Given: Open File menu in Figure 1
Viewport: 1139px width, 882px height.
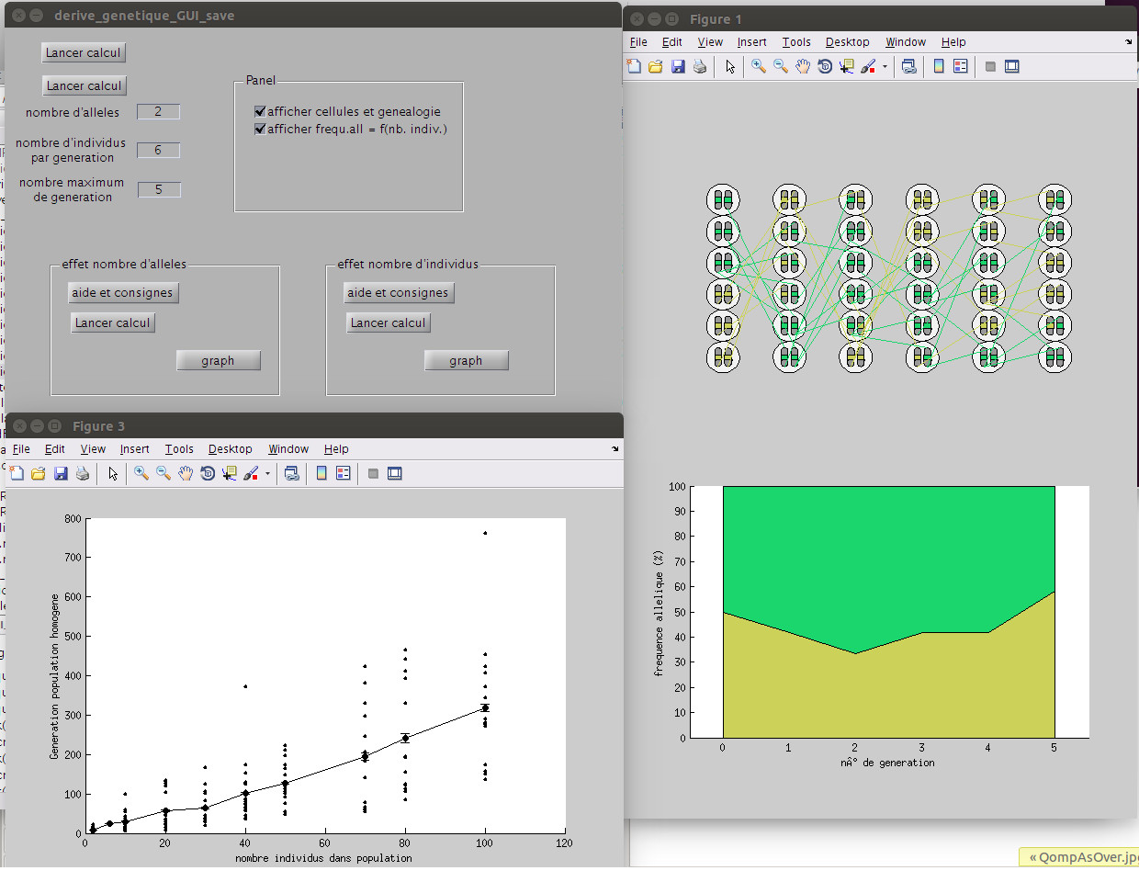Looking at the screenshot, I should click(x=638, y=42).
